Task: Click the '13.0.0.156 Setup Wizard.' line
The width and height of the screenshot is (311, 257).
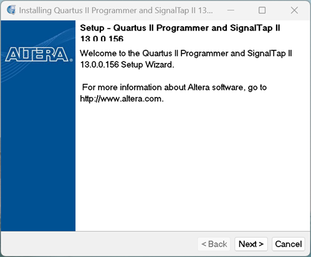Action: tap(127, 65)
